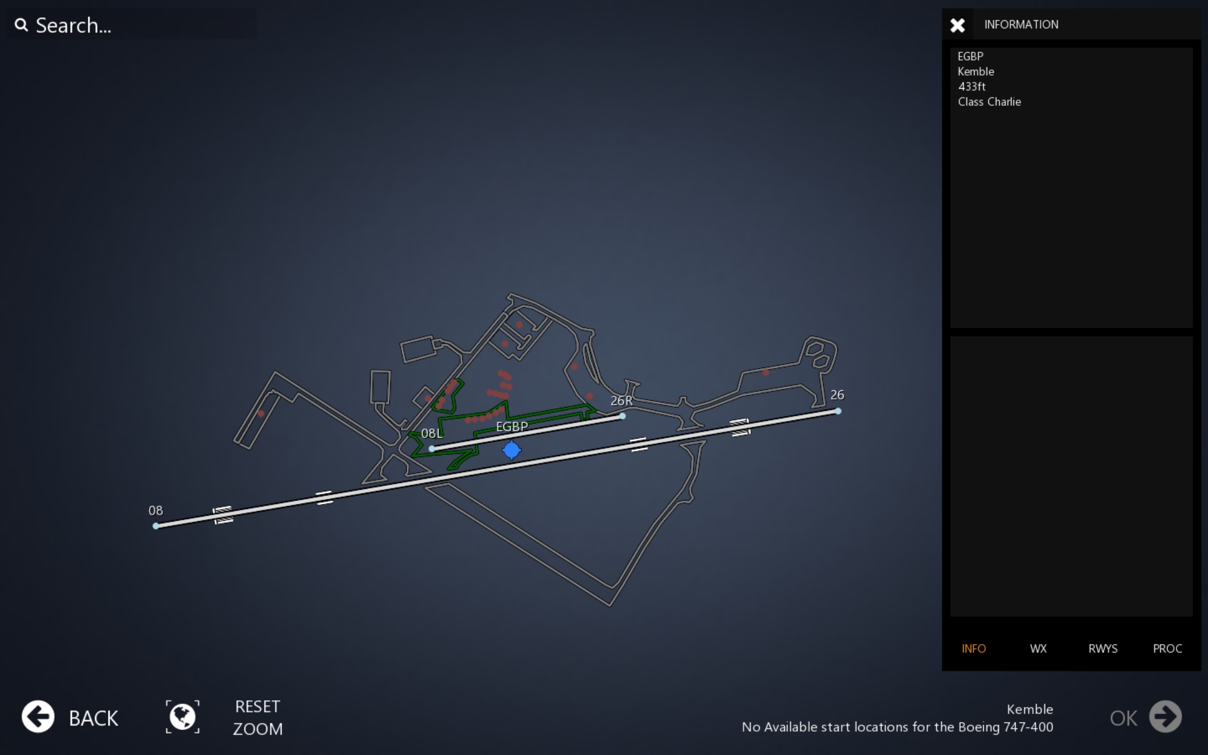Click in the Search input field
1208x755 pixels.
pyautogui.click(x=138, y=25)
